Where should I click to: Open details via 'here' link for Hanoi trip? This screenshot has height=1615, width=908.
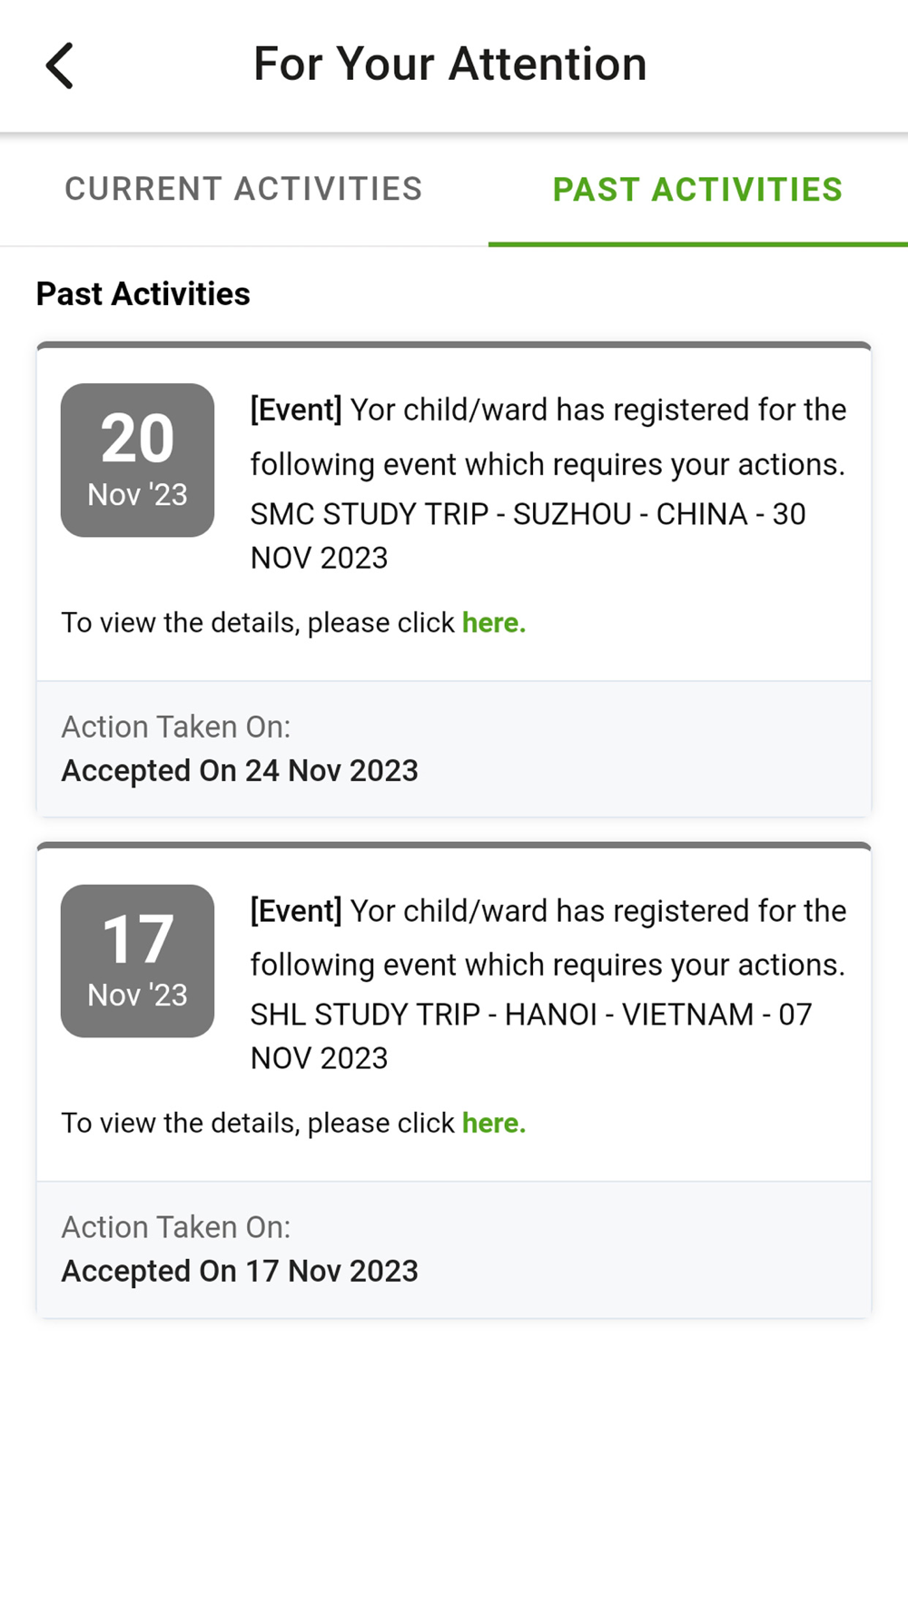(493, 1124)
